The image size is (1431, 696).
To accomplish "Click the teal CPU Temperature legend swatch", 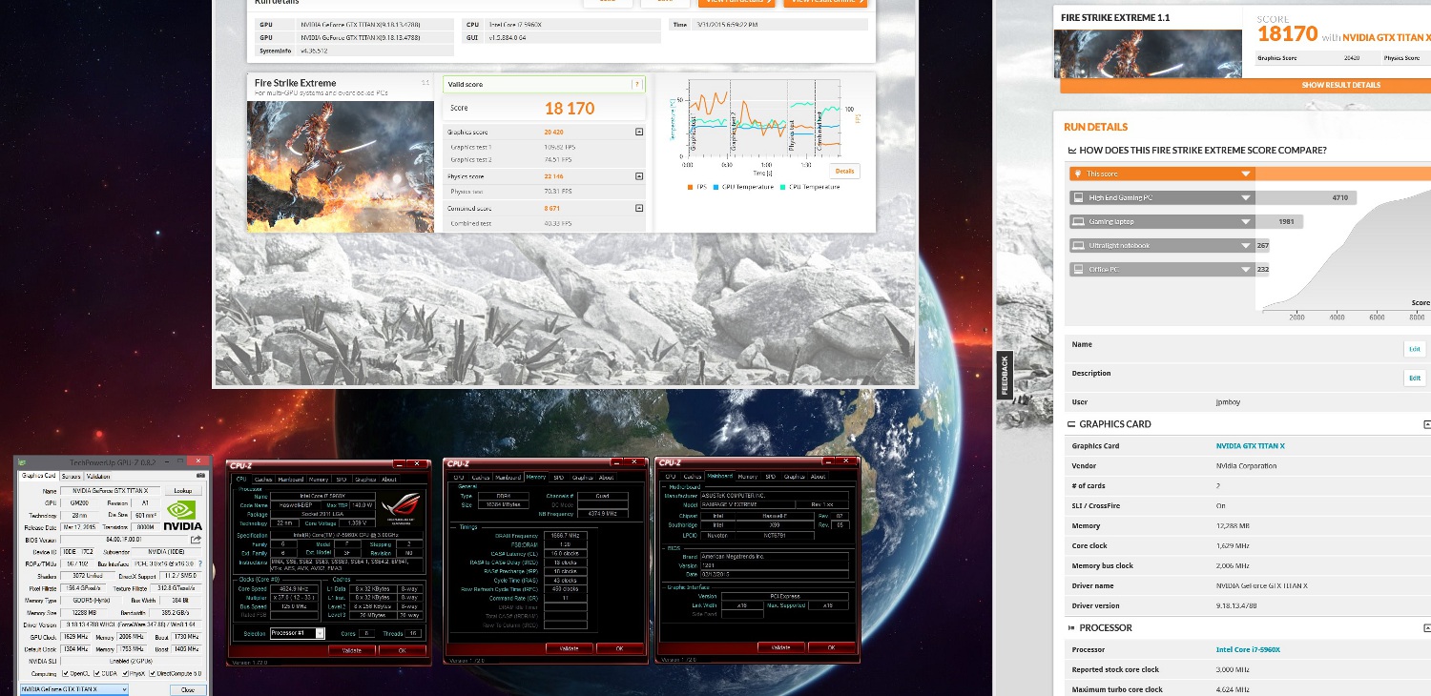I will (x=783, y=187).
